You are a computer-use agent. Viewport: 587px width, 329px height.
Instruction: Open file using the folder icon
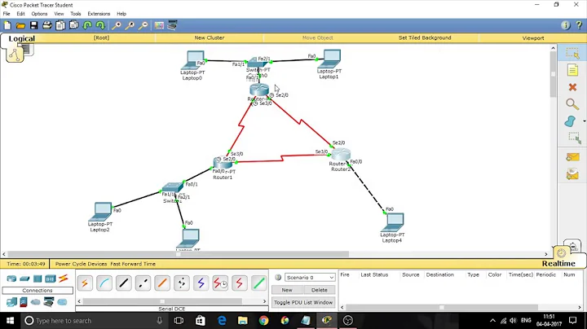pos(20,25)
